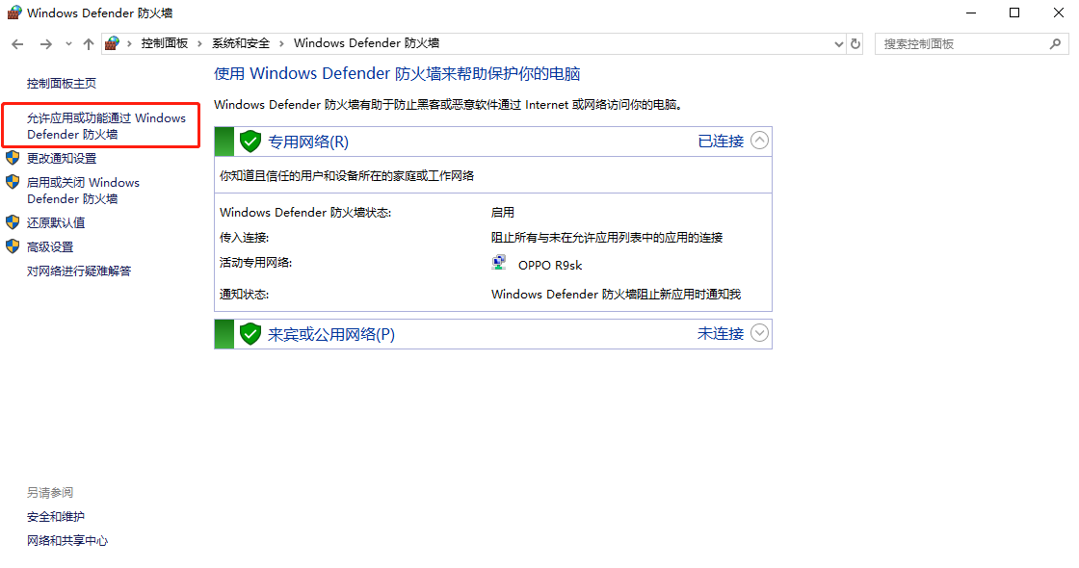
Task: Open the 系统和安全 breadcrumb
Action: pyautogui.click(x=241, y=43)
